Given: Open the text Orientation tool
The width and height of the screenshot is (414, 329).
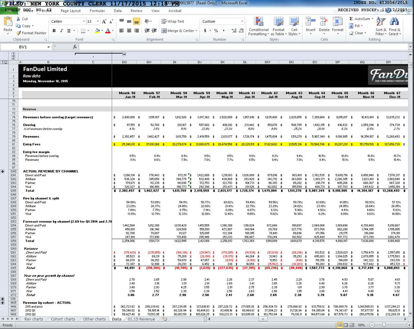Looking at the screenshot, I should (147, 21).
